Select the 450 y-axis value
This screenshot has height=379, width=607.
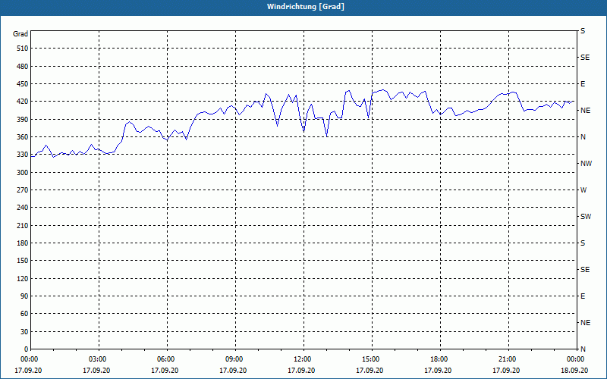[x=23, y=84]
